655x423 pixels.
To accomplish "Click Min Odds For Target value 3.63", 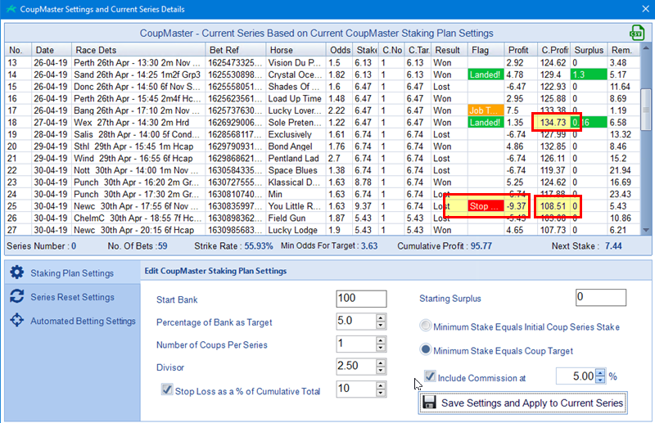I will (x=369, y=246).
